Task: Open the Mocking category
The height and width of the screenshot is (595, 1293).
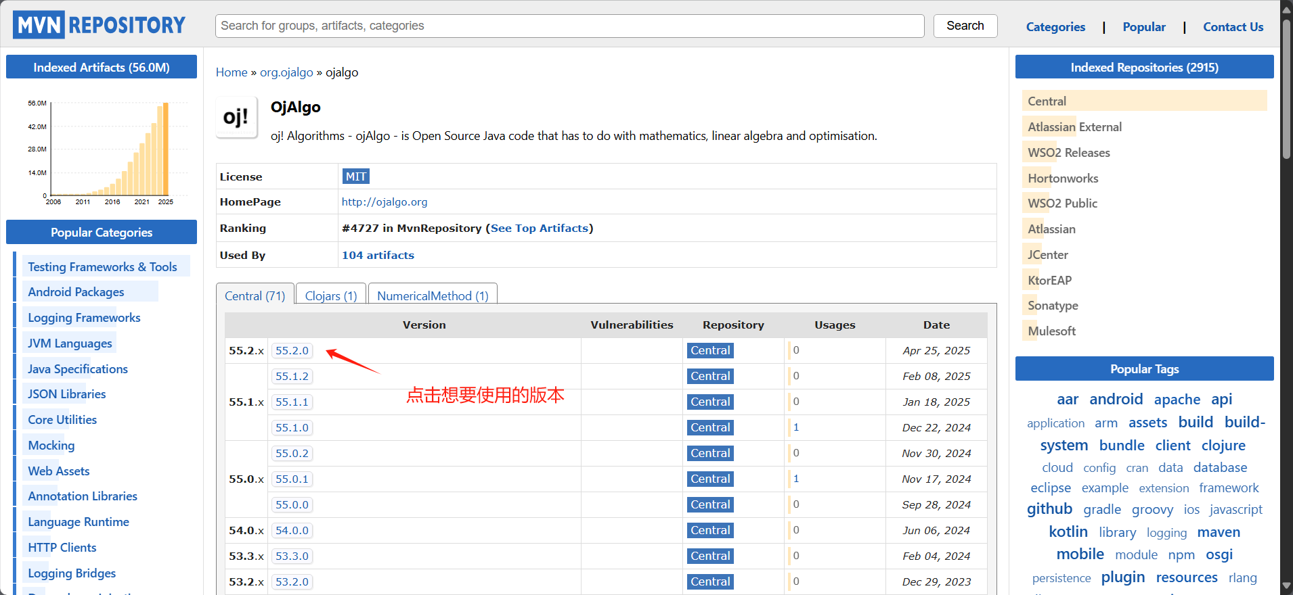Action: (51, 446)
